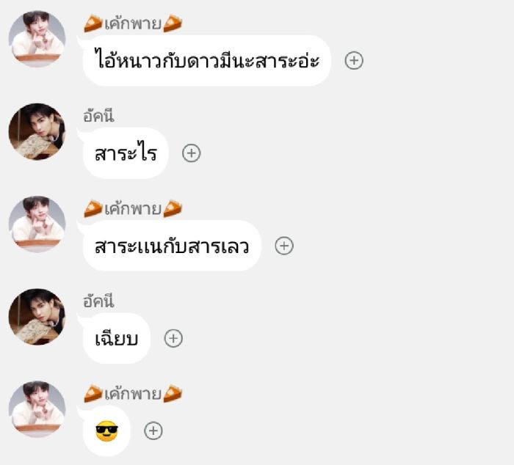
Task: Tap plus icon next to sunglasses emoji message
Action: (153, 431)
